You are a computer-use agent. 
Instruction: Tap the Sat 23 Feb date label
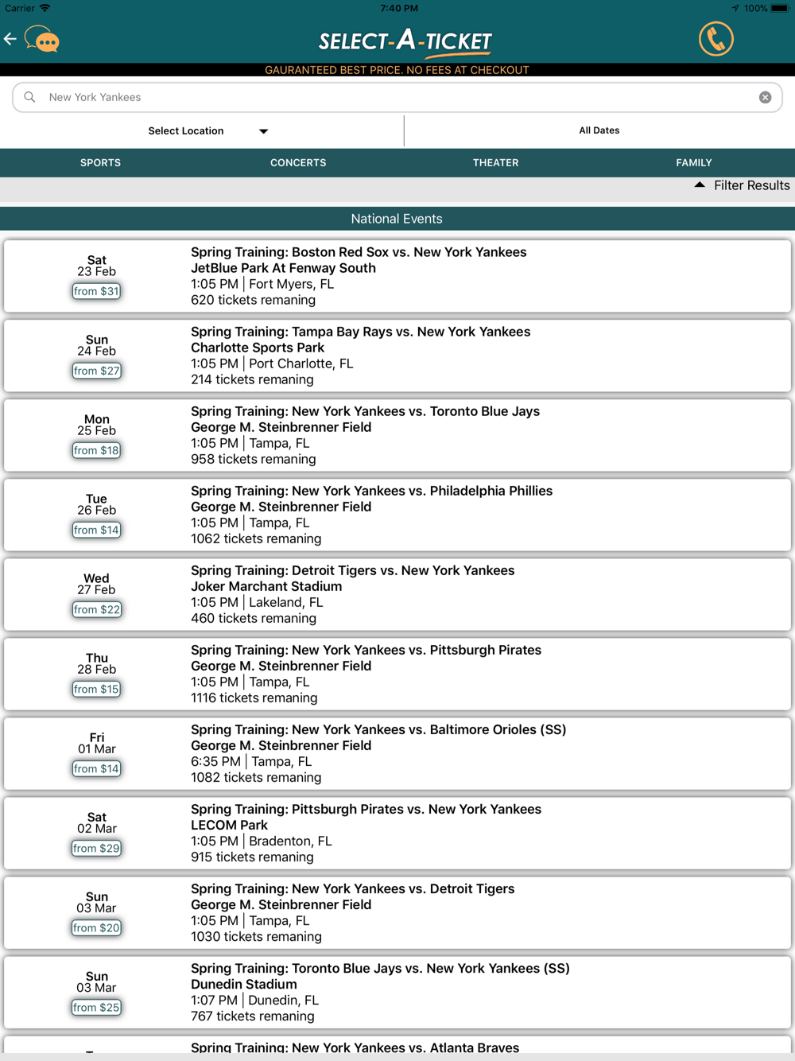96,266
